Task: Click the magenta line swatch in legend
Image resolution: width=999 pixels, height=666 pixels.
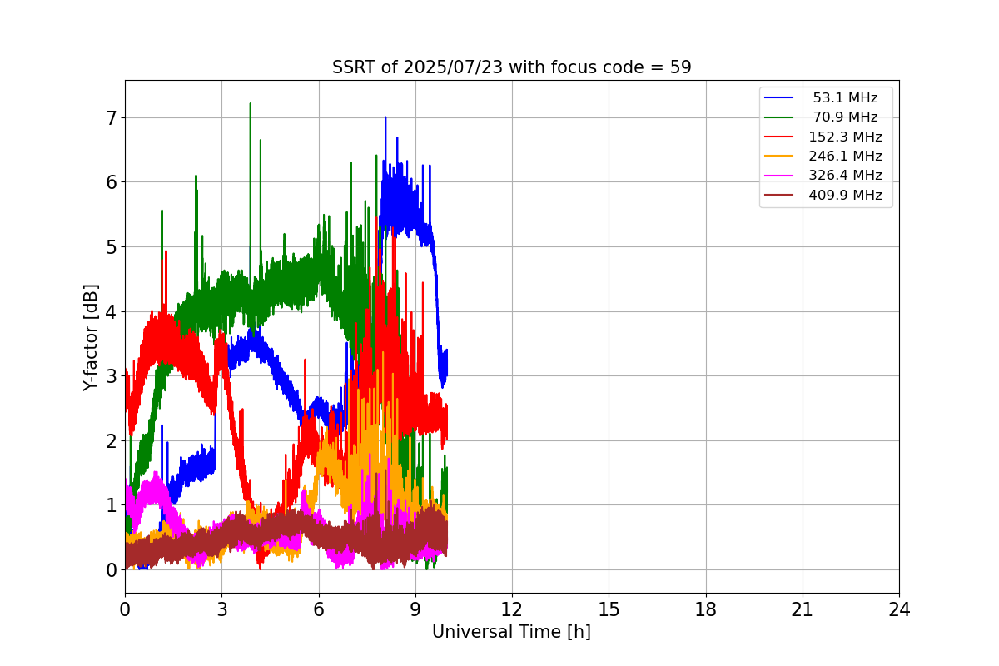Action: (780, 176)
